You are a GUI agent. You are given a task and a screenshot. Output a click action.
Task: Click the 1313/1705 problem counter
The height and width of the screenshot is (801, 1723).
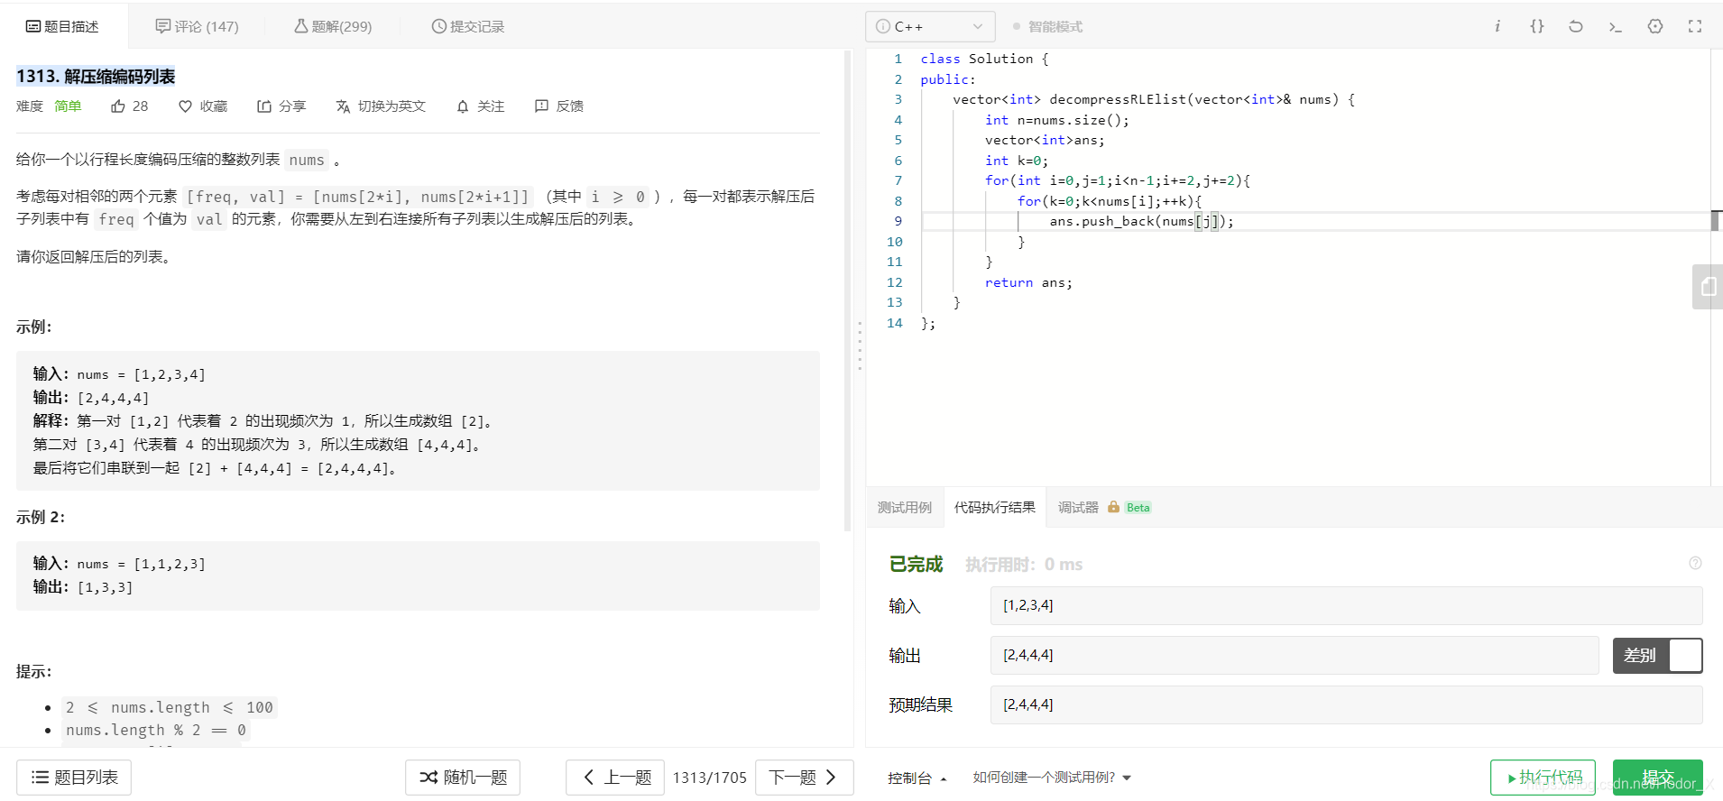(710, 778)
